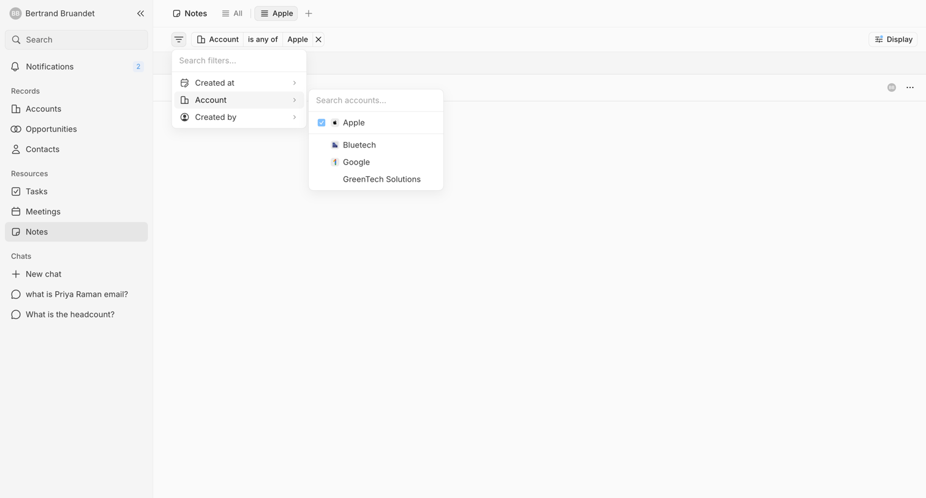This screenshot has width=926, height=498.
Task: Click the Account menu building icon
Action: click(x=184, y=100)
